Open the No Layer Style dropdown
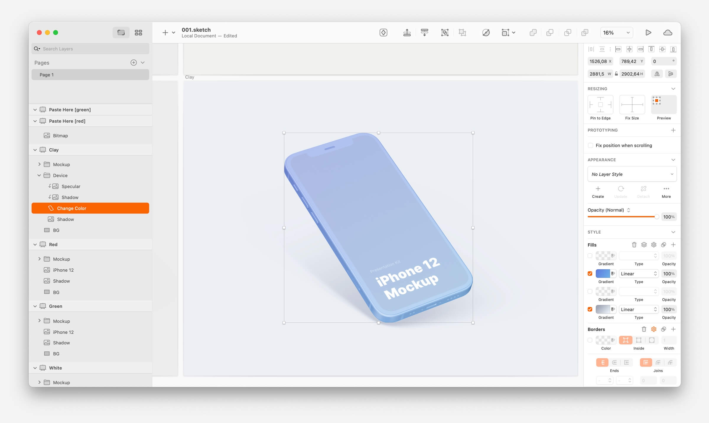The width and height of the screenshot is (709, 423). [x=632, y=174]
